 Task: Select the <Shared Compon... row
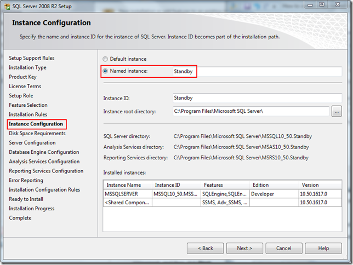pos(223,203)
